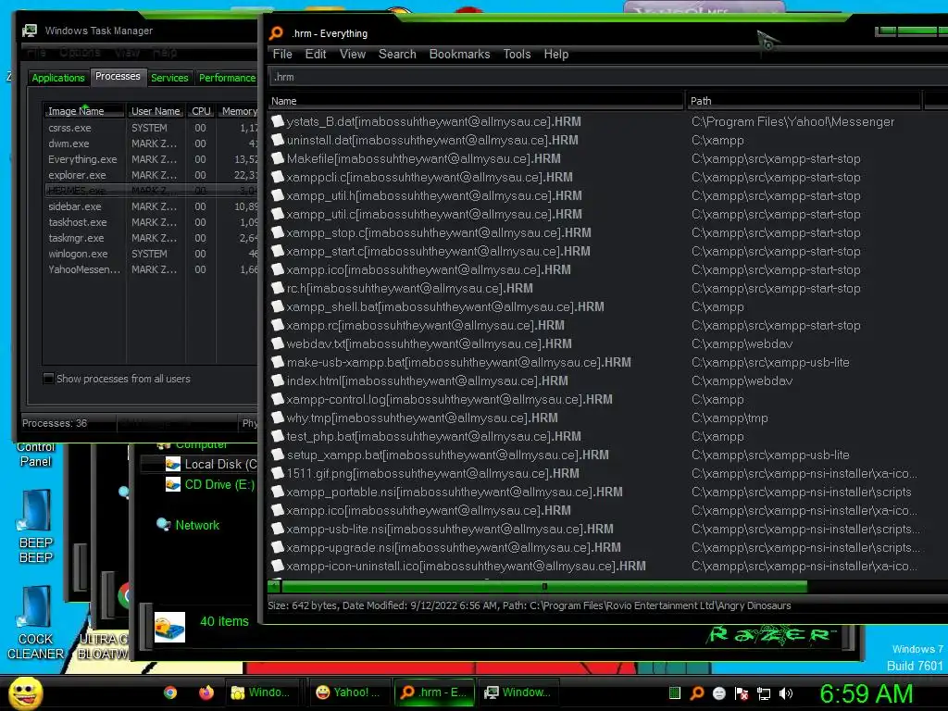Open the View menu in Everything
The image size is (948, 711).
(x=353, y=55)
